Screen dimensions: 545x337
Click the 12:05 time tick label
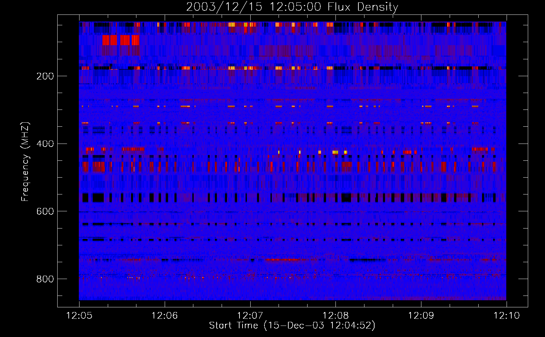tap(79, 315)
